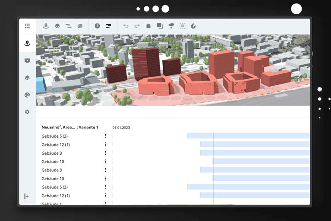Click the map pin icon in the top toolbar
The height and width of the screenshot is (221, 331).
46,26
